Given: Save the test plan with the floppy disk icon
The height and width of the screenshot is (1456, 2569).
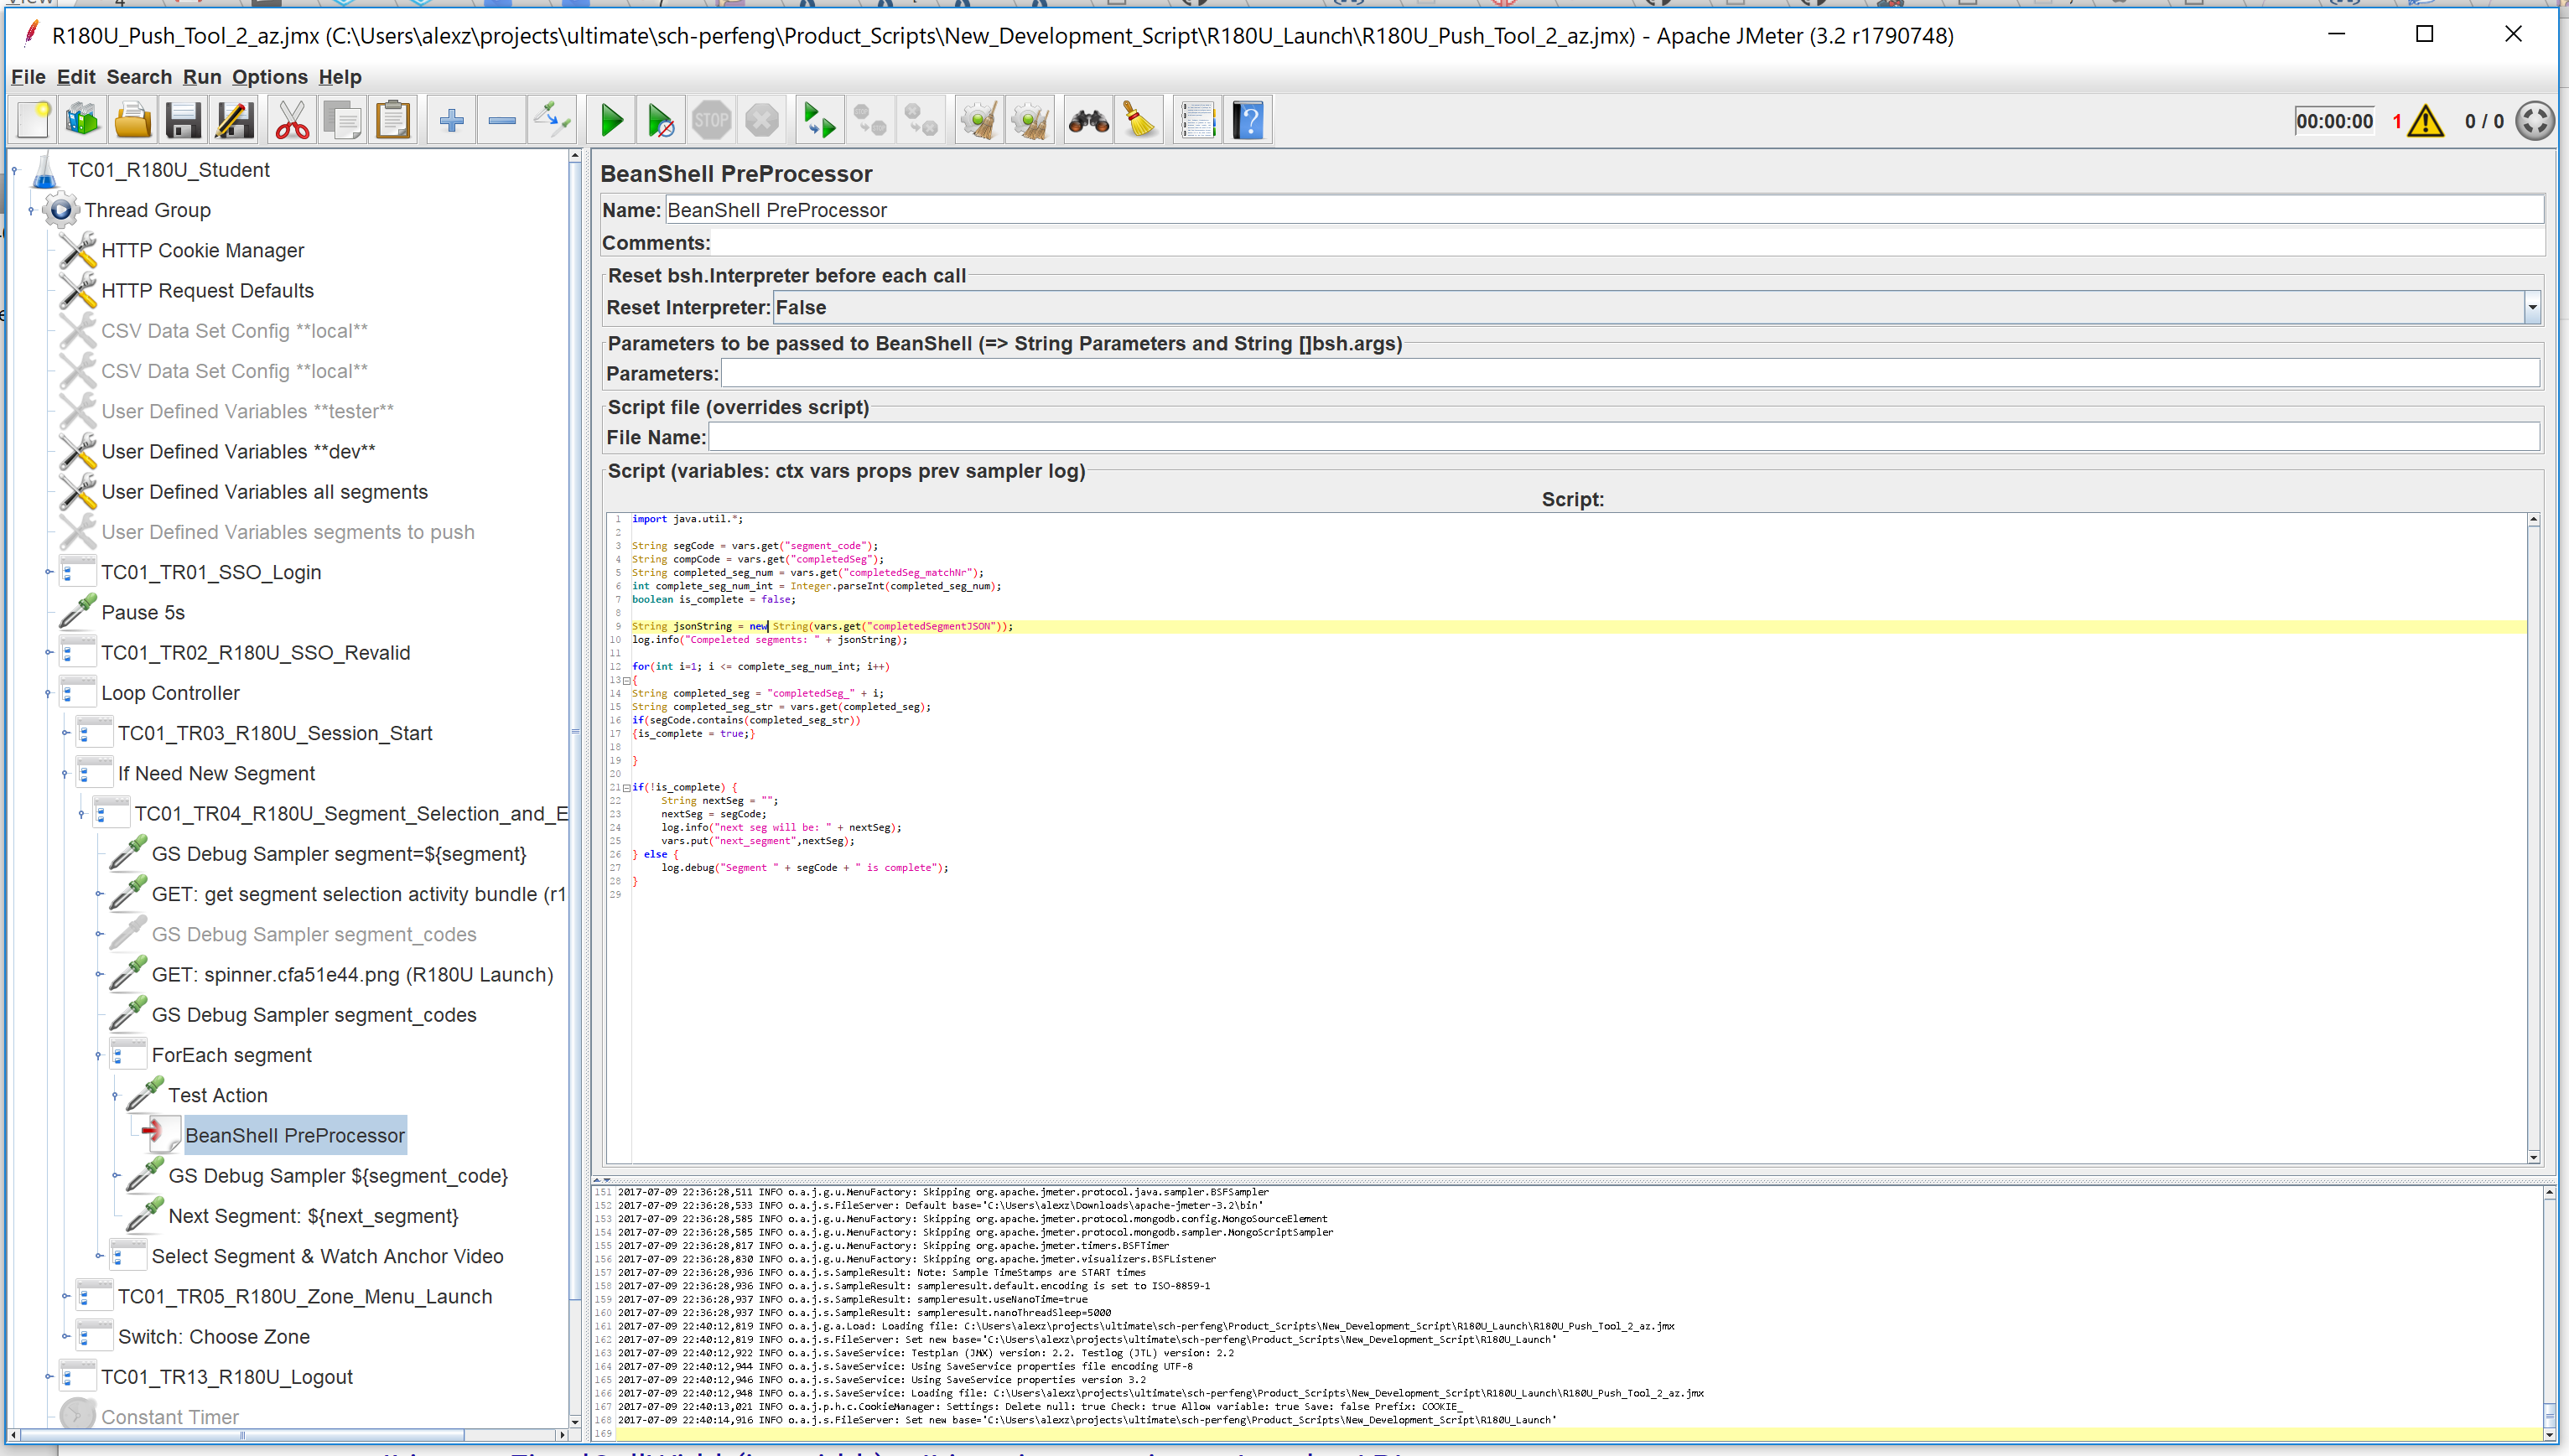Looking at the screenshot, I should [182, 119].
